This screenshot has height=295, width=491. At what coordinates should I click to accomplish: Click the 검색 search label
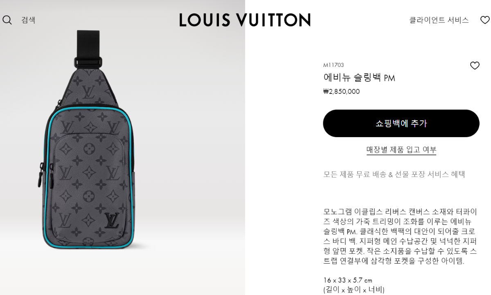tap(28, 20)
